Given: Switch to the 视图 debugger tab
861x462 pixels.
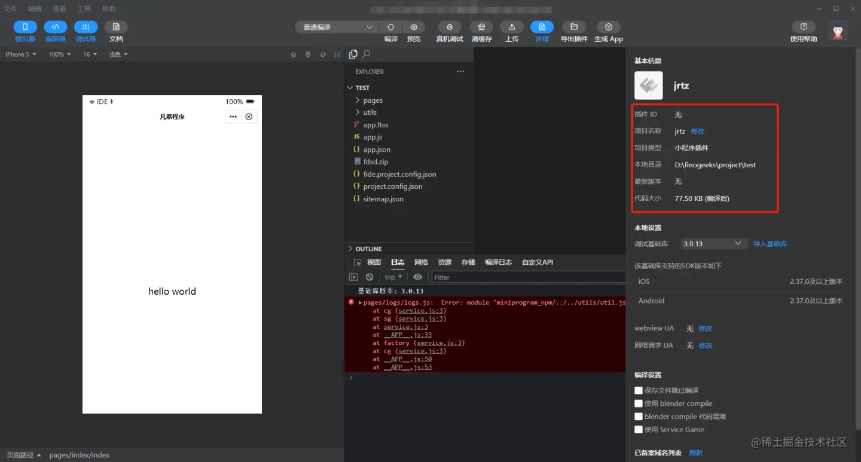Looking at the screenshot, I should click(374, 262).
